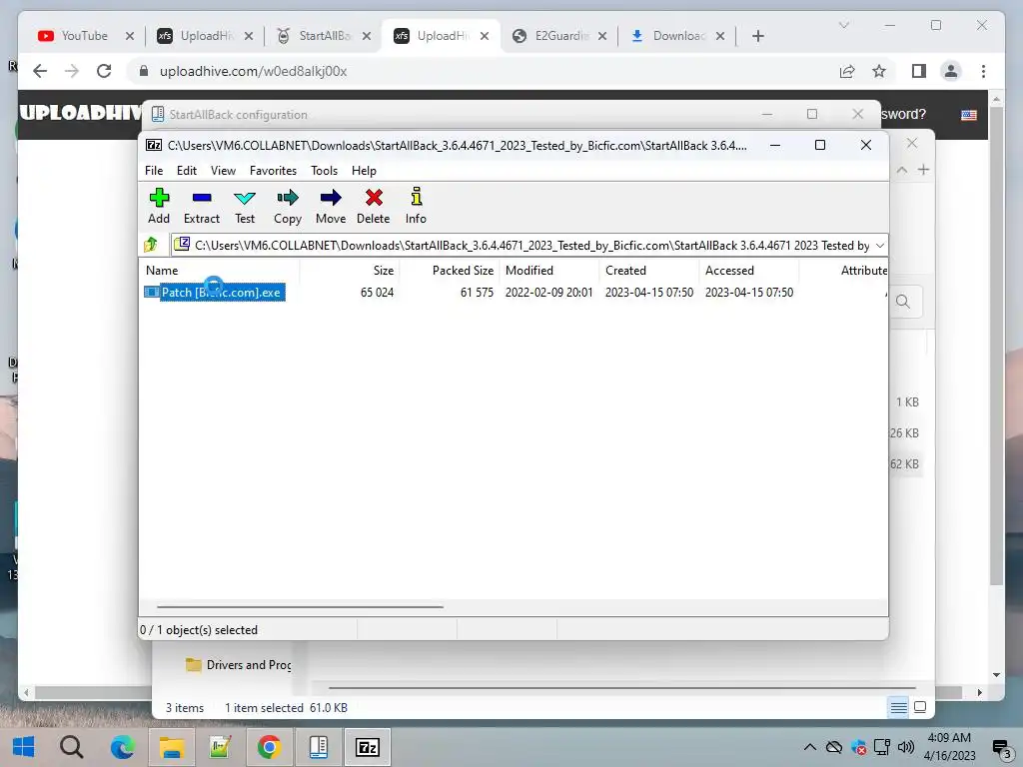Click the UploadHive language flag icon
Screen dimensions: 1023x767
969,115
